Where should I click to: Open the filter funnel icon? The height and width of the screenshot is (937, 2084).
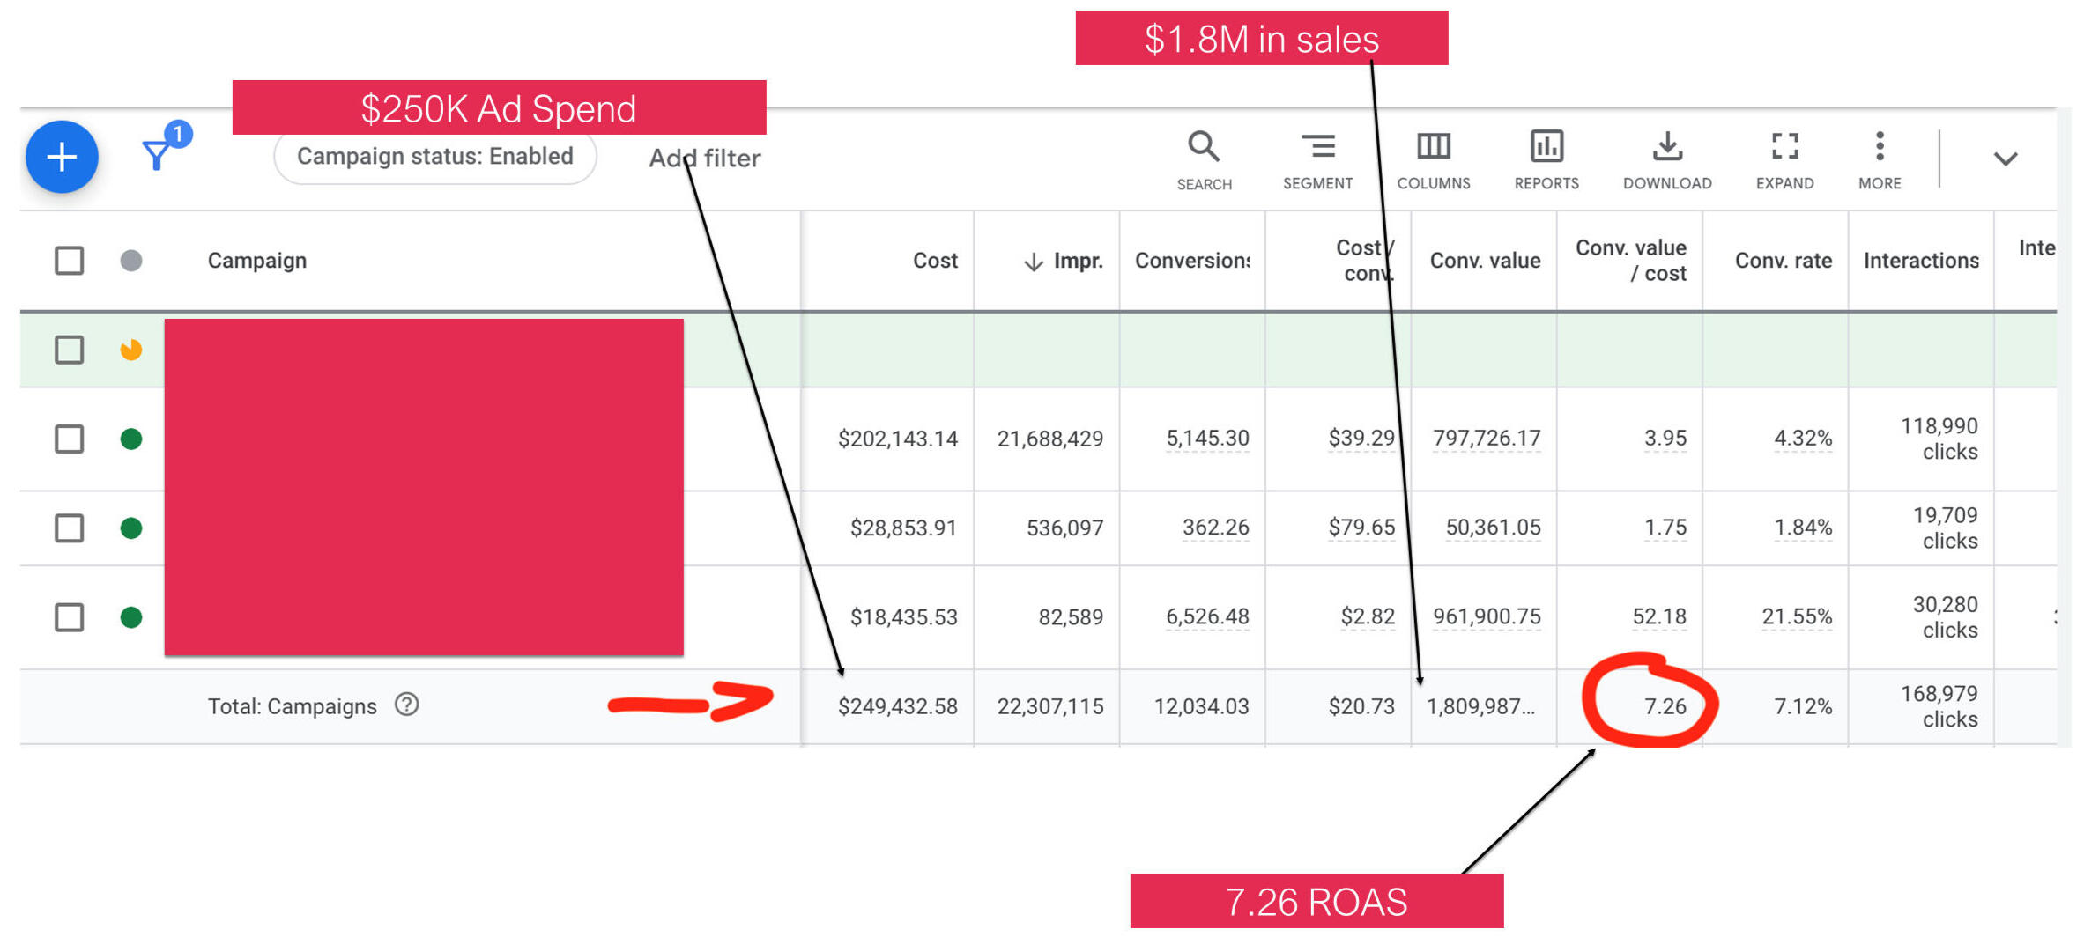(159, 154)
